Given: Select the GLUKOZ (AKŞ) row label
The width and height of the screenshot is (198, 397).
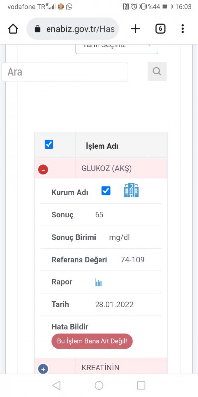Looking at the screenshot, I should [106, 169].
